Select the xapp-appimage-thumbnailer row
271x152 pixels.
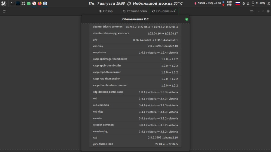[x=135, y=59]
